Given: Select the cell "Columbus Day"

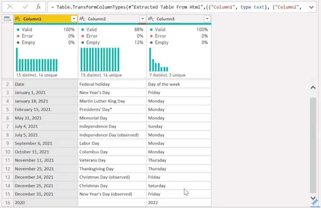Looking at the screenshot, I should pos(112,152).
